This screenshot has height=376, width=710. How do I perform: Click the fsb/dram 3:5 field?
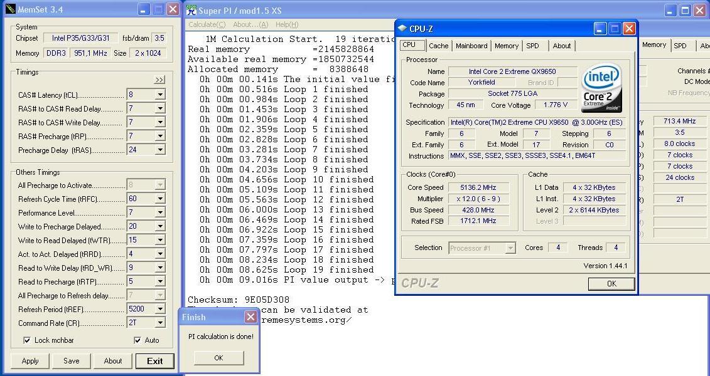coord(159,38)
